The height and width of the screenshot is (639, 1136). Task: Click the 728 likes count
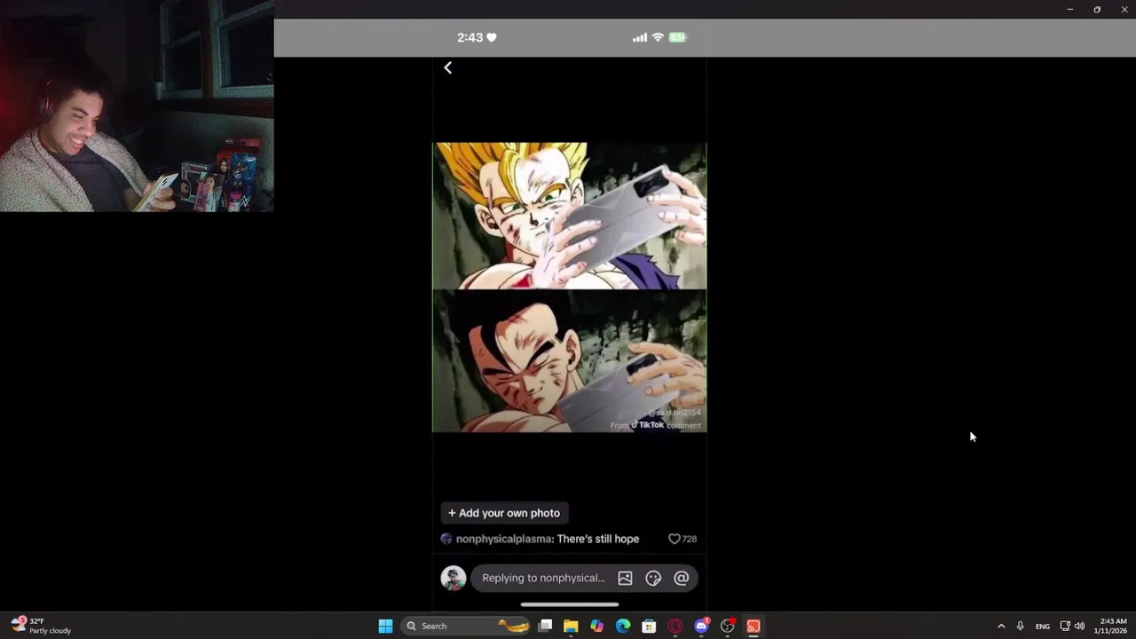coord(690,539)
